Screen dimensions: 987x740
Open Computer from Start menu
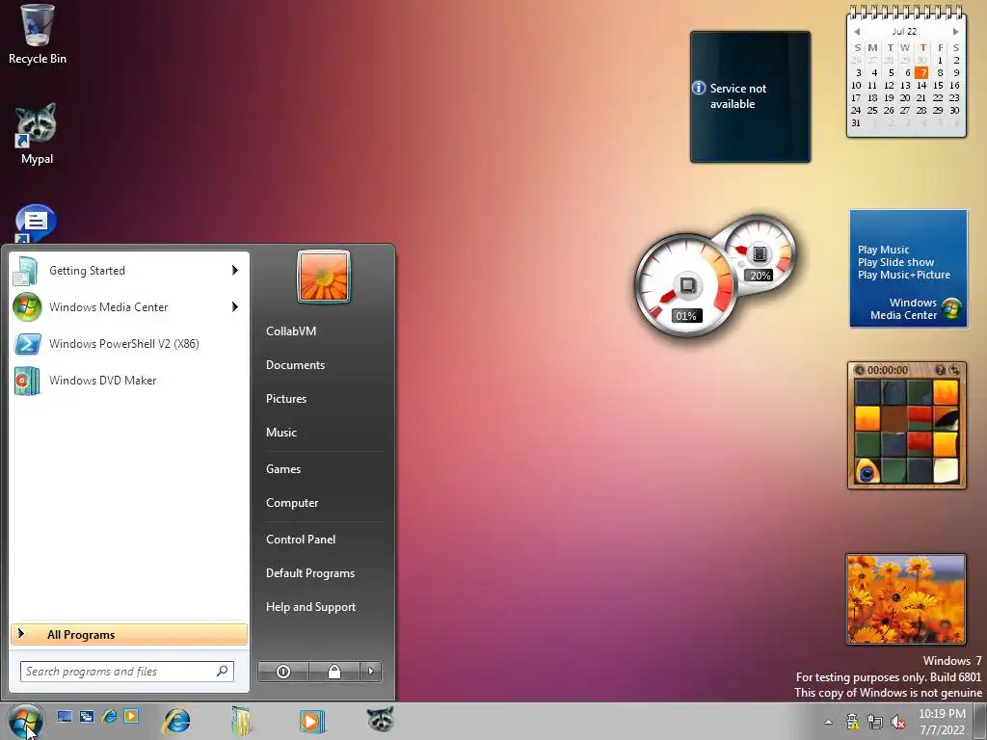coord(292,503)
